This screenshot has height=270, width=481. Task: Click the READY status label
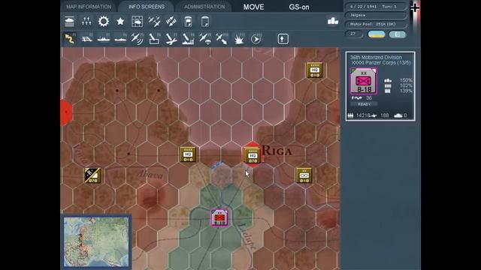tap(364, 104)
